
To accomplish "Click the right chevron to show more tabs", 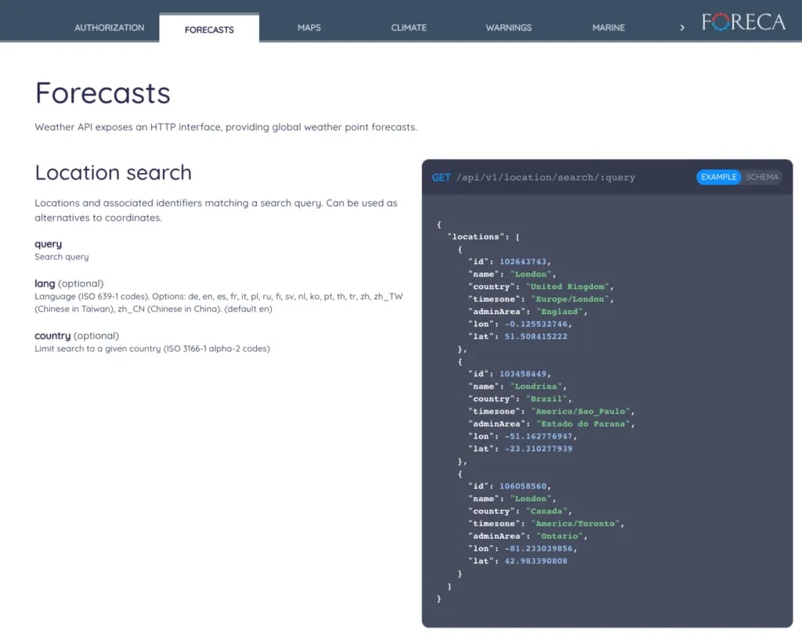I will coord(682,27).
